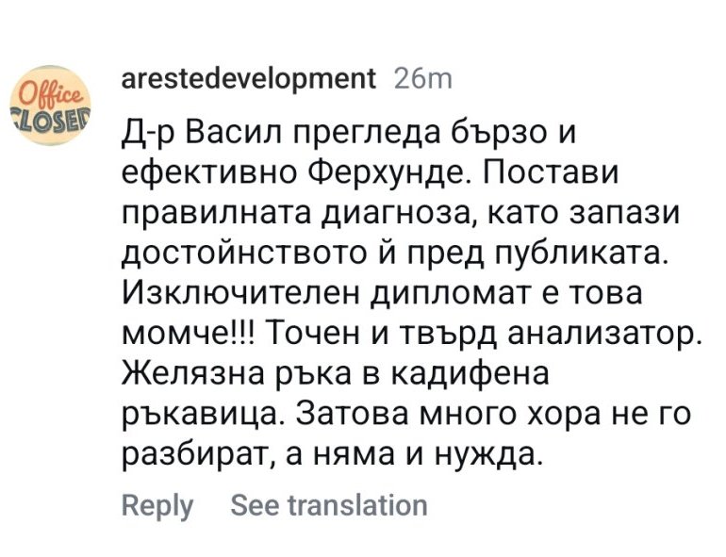This screenshot has width=726, height=557.
Task: Reply to the arestedevelopment comment
Action: point(157,505)
